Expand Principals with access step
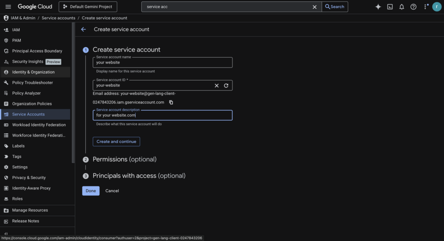This screenshot has width=444, height=241. (139, 176)
